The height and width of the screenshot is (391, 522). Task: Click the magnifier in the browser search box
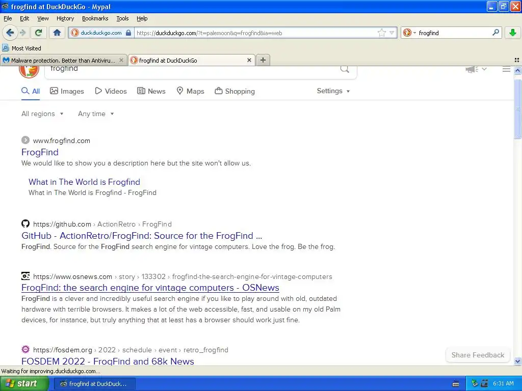(495, 32)
